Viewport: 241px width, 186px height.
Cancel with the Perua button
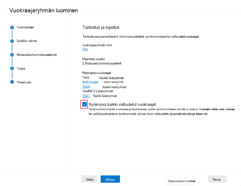click(x=217, y=179)
